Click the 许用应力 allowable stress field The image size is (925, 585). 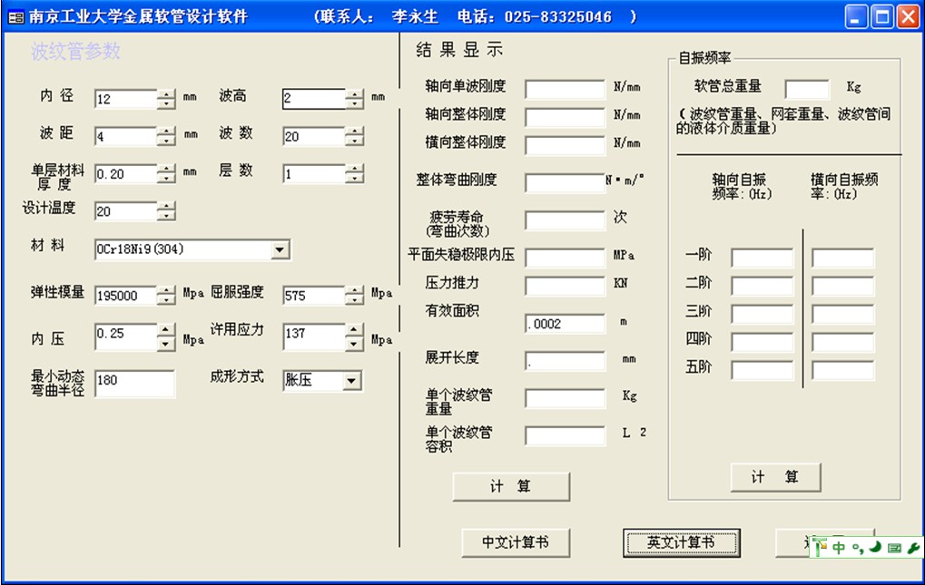click(x=314, y=337)
